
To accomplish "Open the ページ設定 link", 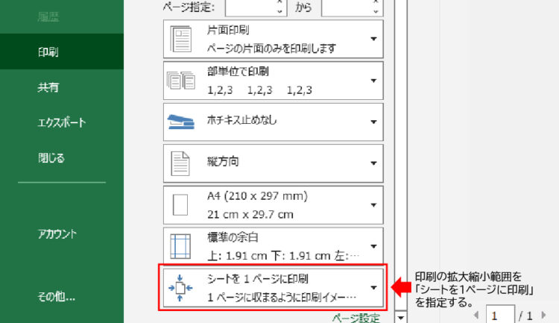I will point(356,318).
